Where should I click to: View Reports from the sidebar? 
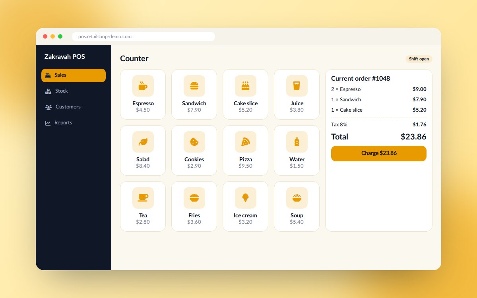(74, 123)
